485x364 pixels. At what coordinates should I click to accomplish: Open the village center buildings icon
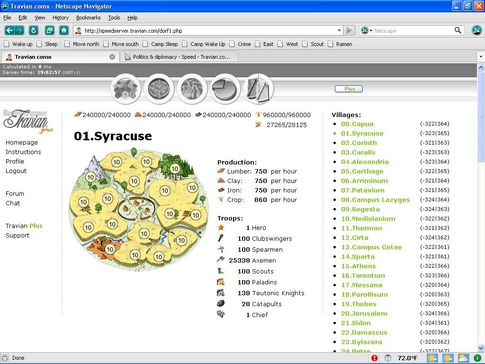point(159,89)
